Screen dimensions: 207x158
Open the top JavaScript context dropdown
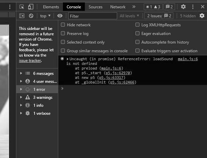[x=45, y=16]
